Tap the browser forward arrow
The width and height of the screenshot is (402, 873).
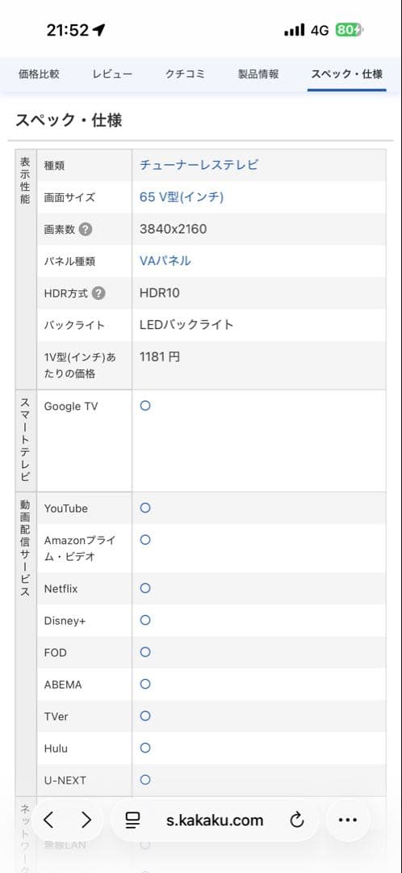tap(86, 820)
